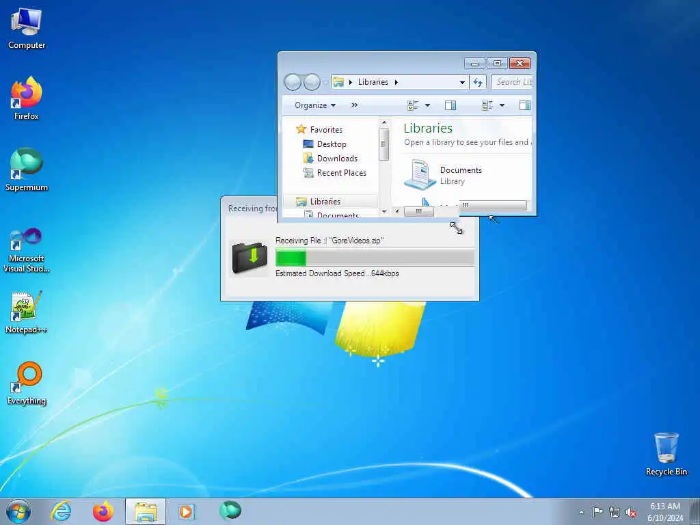The width and height of the screenshot is (700, 525).
Task: Click the Recent Places icon in the navigation pane
Action: 308,173
